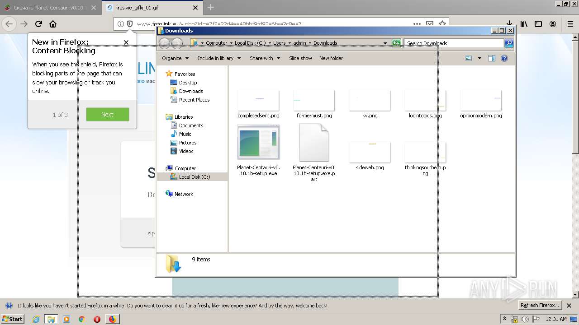
Task: Close the krasivie_gifki_01.gif tab
Action: pyautogui.click(x=195, y=8)
